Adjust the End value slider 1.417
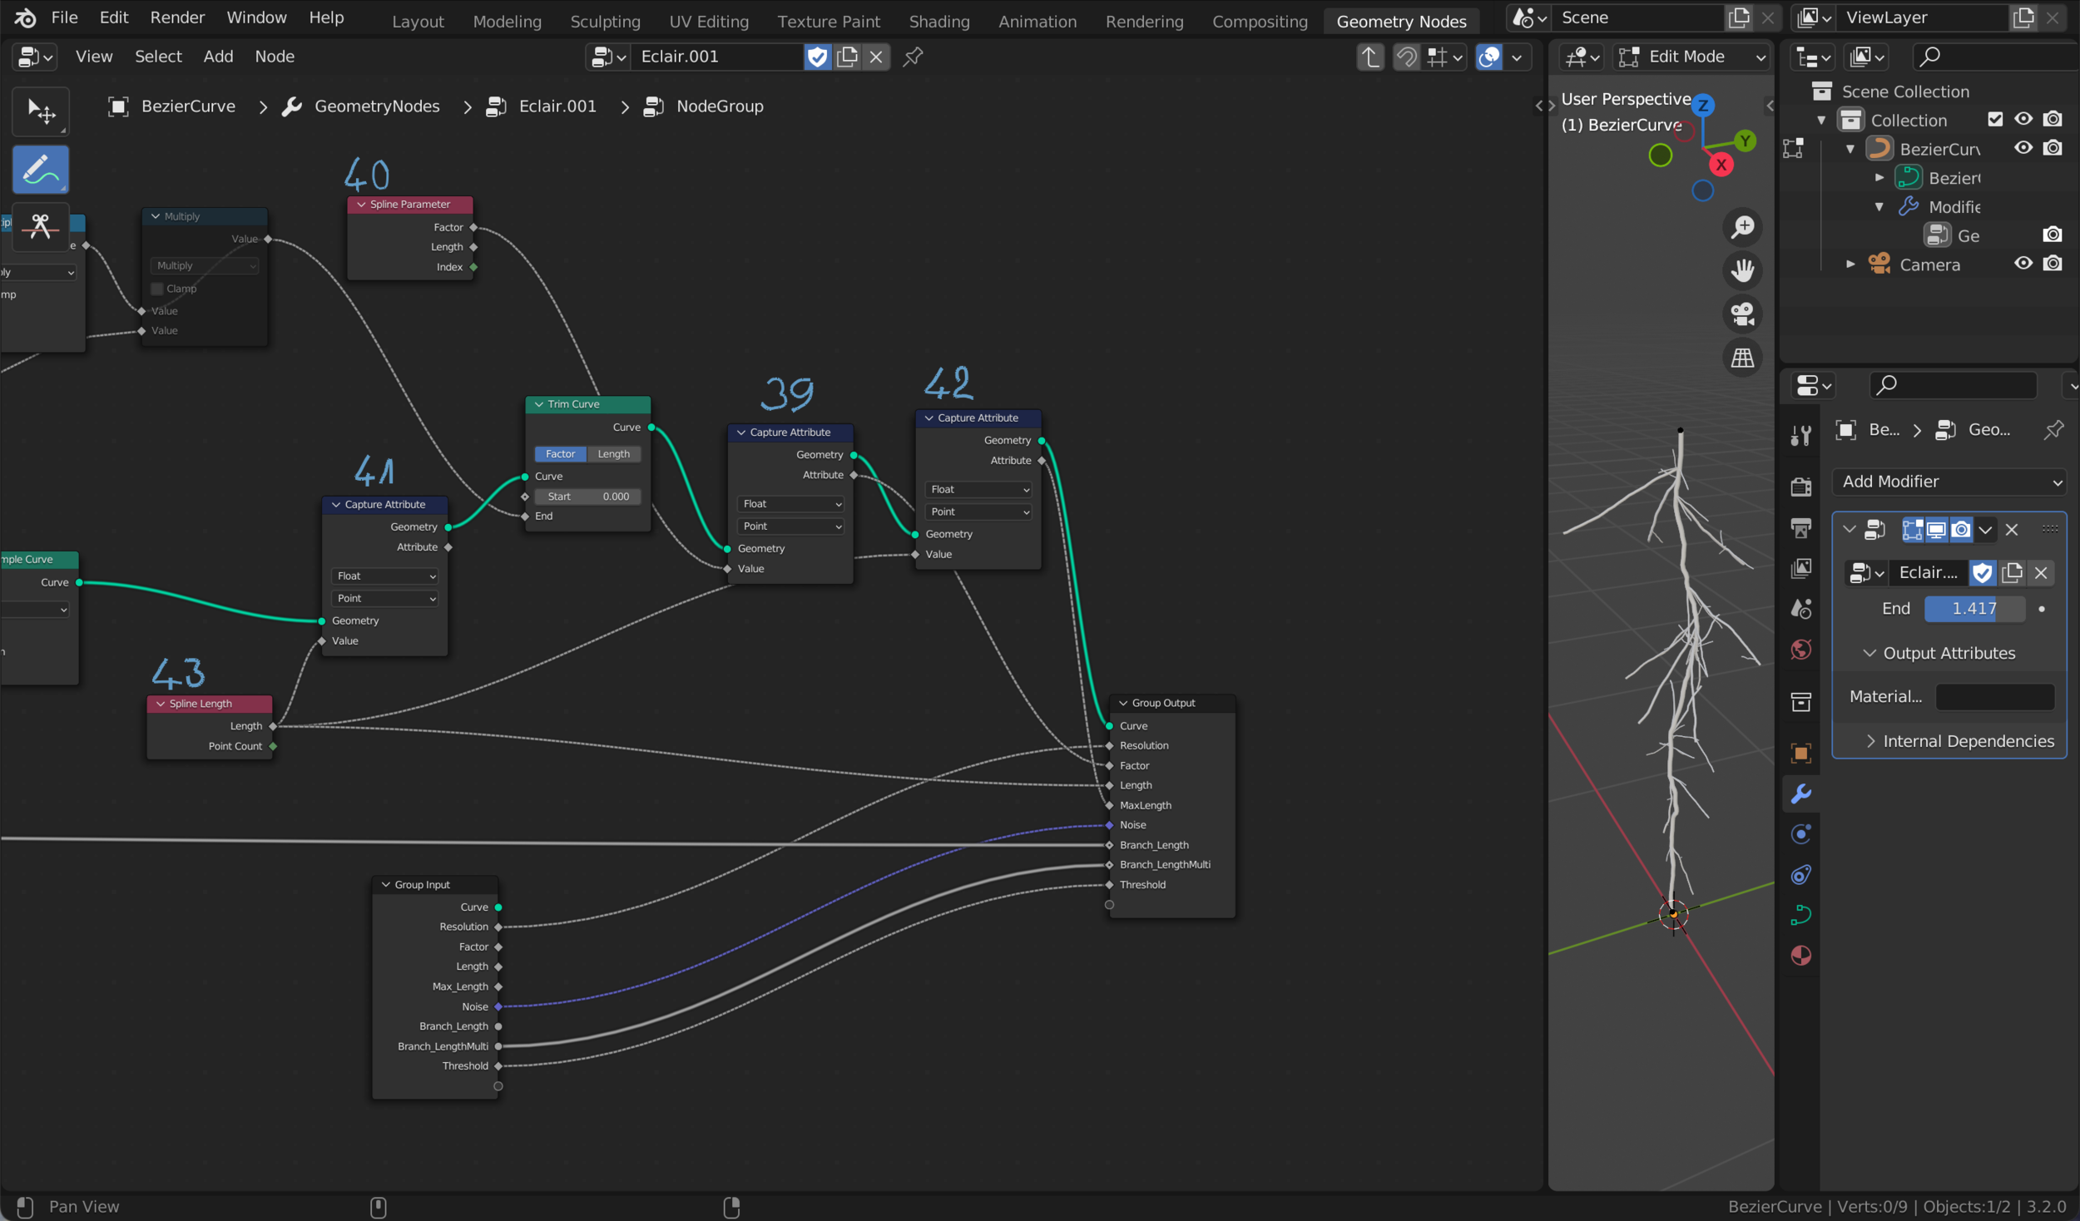The image size is (2080, 1221). (1974, 609)
